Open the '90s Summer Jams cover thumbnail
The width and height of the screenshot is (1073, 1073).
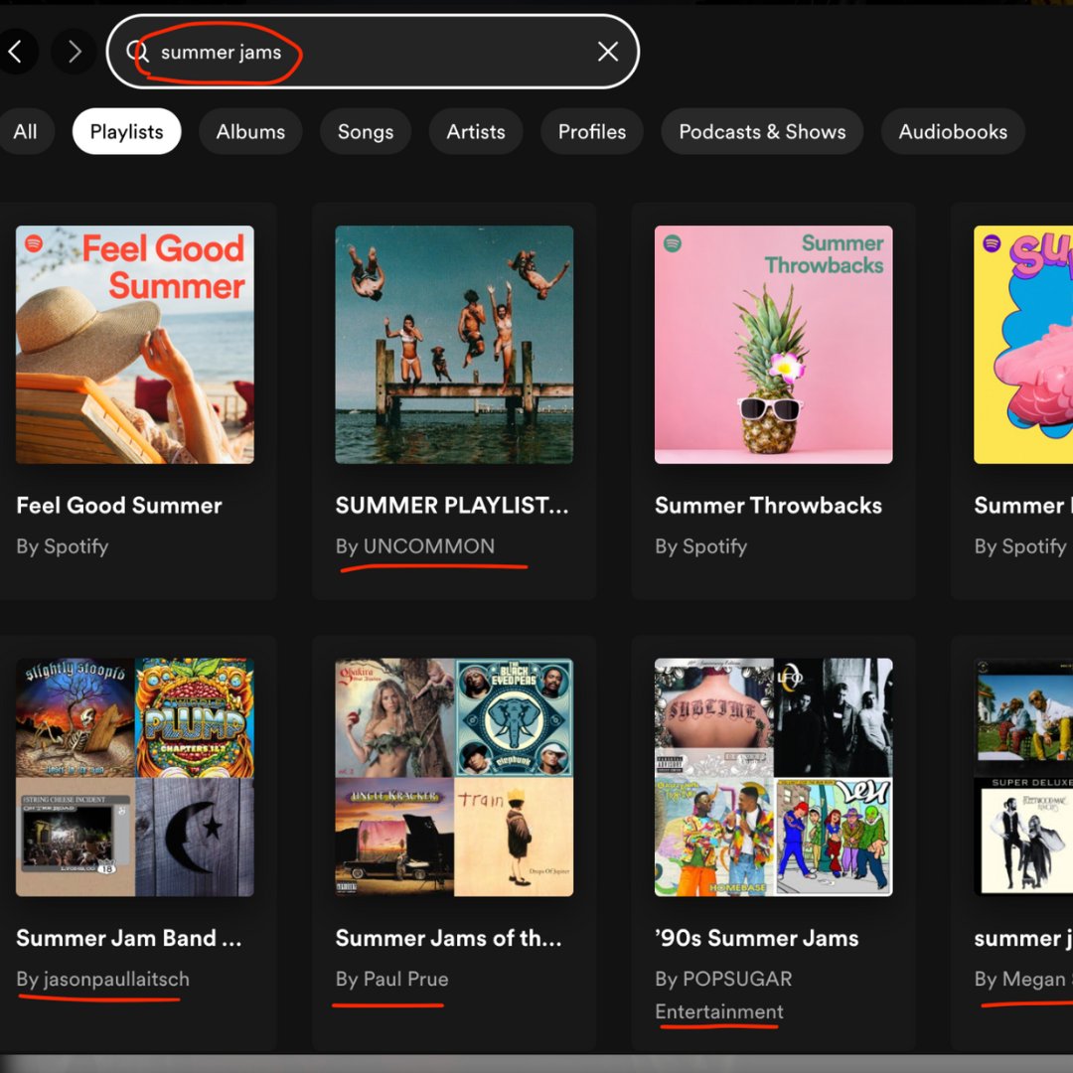(773, 777)
